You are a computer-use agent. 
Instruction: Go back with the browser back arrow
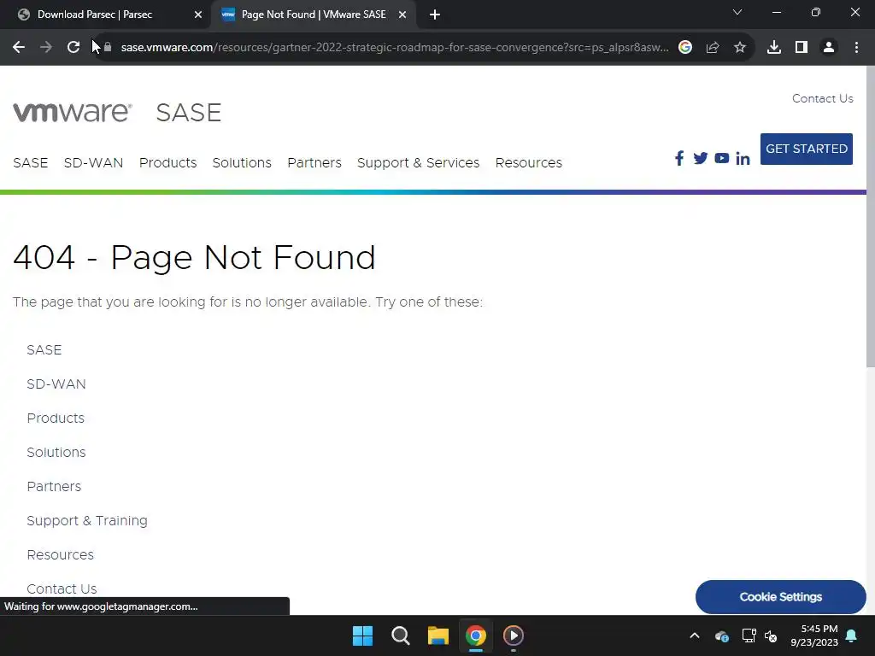pos(19,48)
